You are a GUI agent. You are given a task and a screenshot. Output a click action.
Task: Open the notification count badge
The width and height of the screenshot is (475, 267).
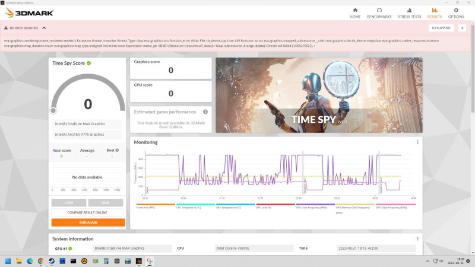(468, 261)
